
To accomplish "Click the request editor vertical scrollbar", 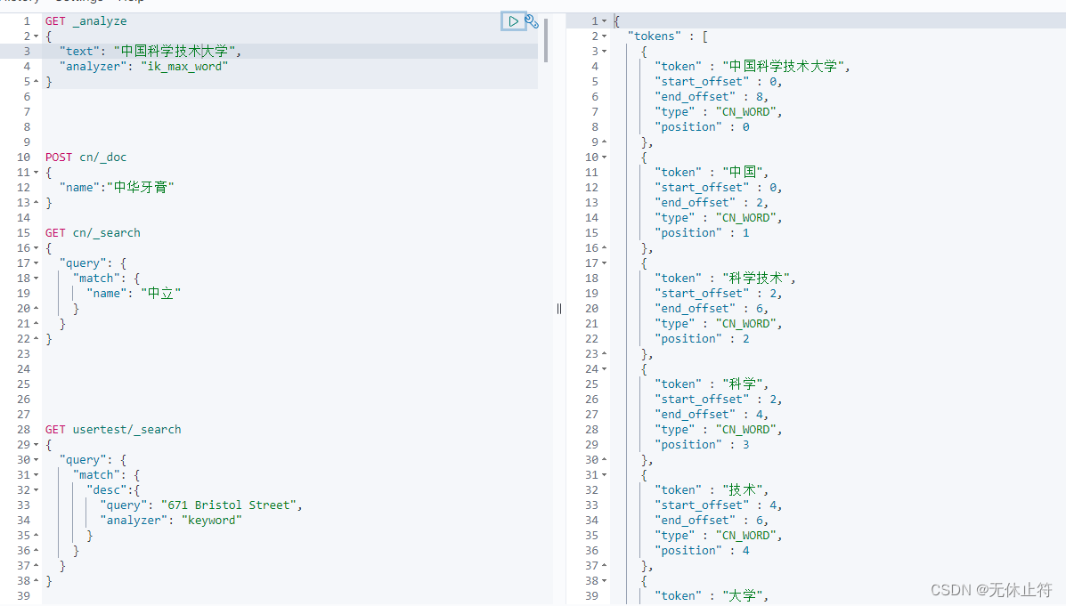I will 546,40.
